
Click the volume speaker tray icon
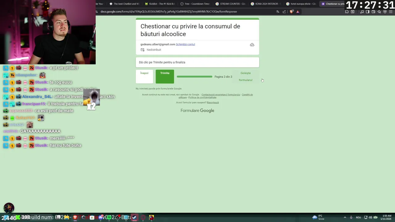tap(370, 217)
